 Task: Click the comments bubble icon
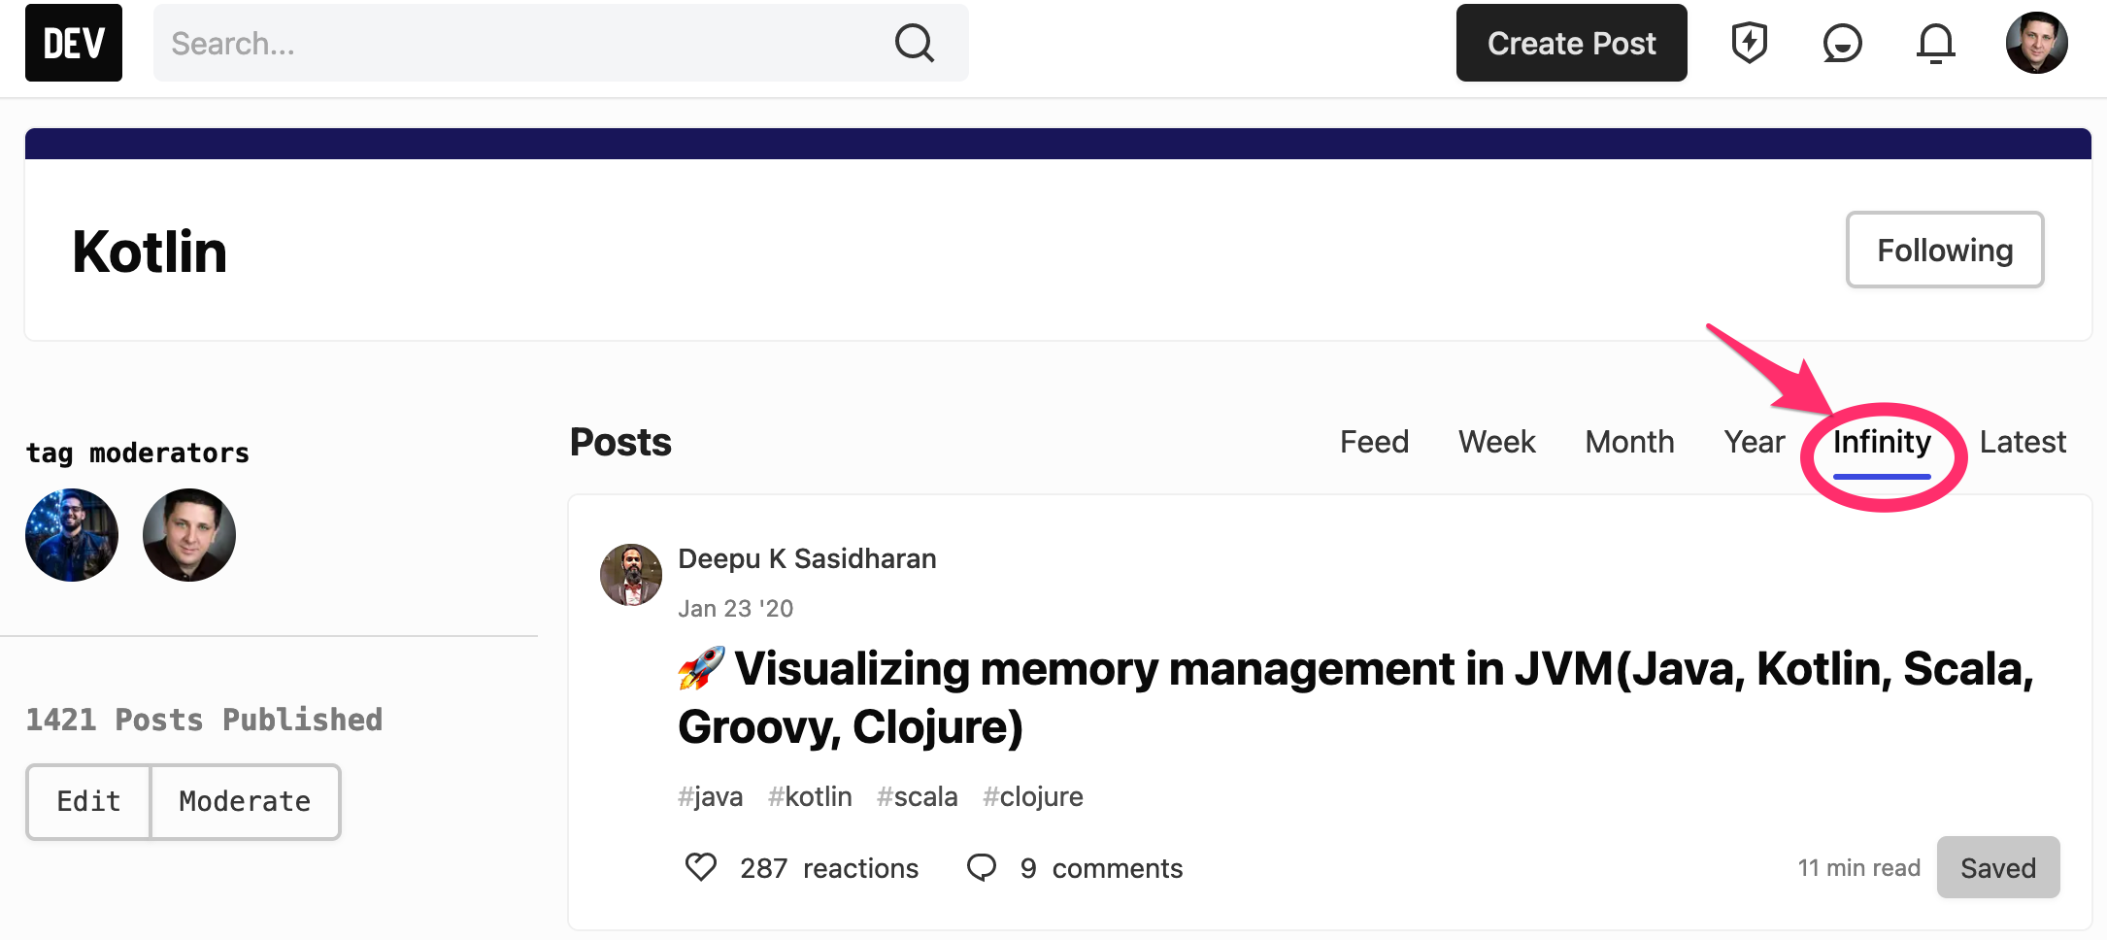[x=982, y=866]
